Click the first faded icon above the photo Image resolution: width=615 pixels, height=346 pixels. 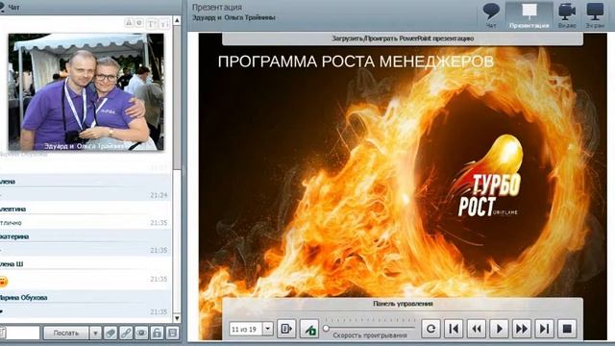pyautogui.click(x=129, y=23)
